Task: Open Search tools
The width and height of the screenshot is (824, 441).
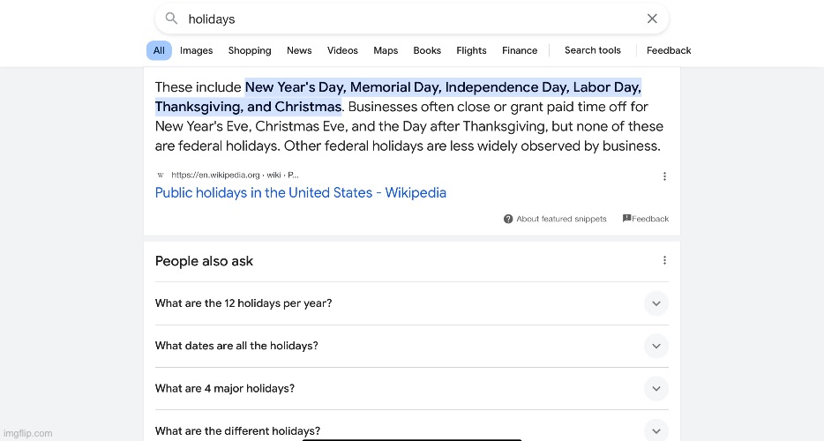Action: pos(592,50)
